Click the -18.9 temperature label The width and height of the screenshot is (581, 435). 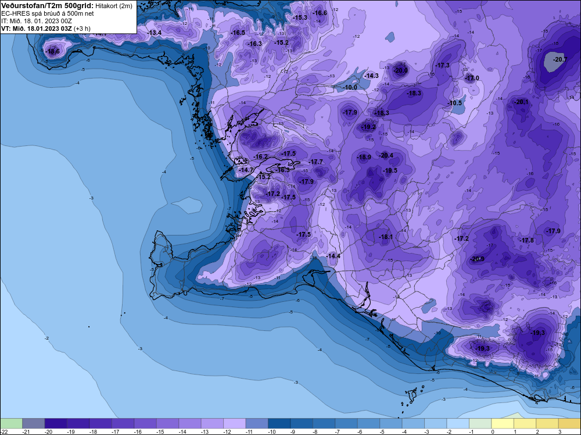point(364,157)
